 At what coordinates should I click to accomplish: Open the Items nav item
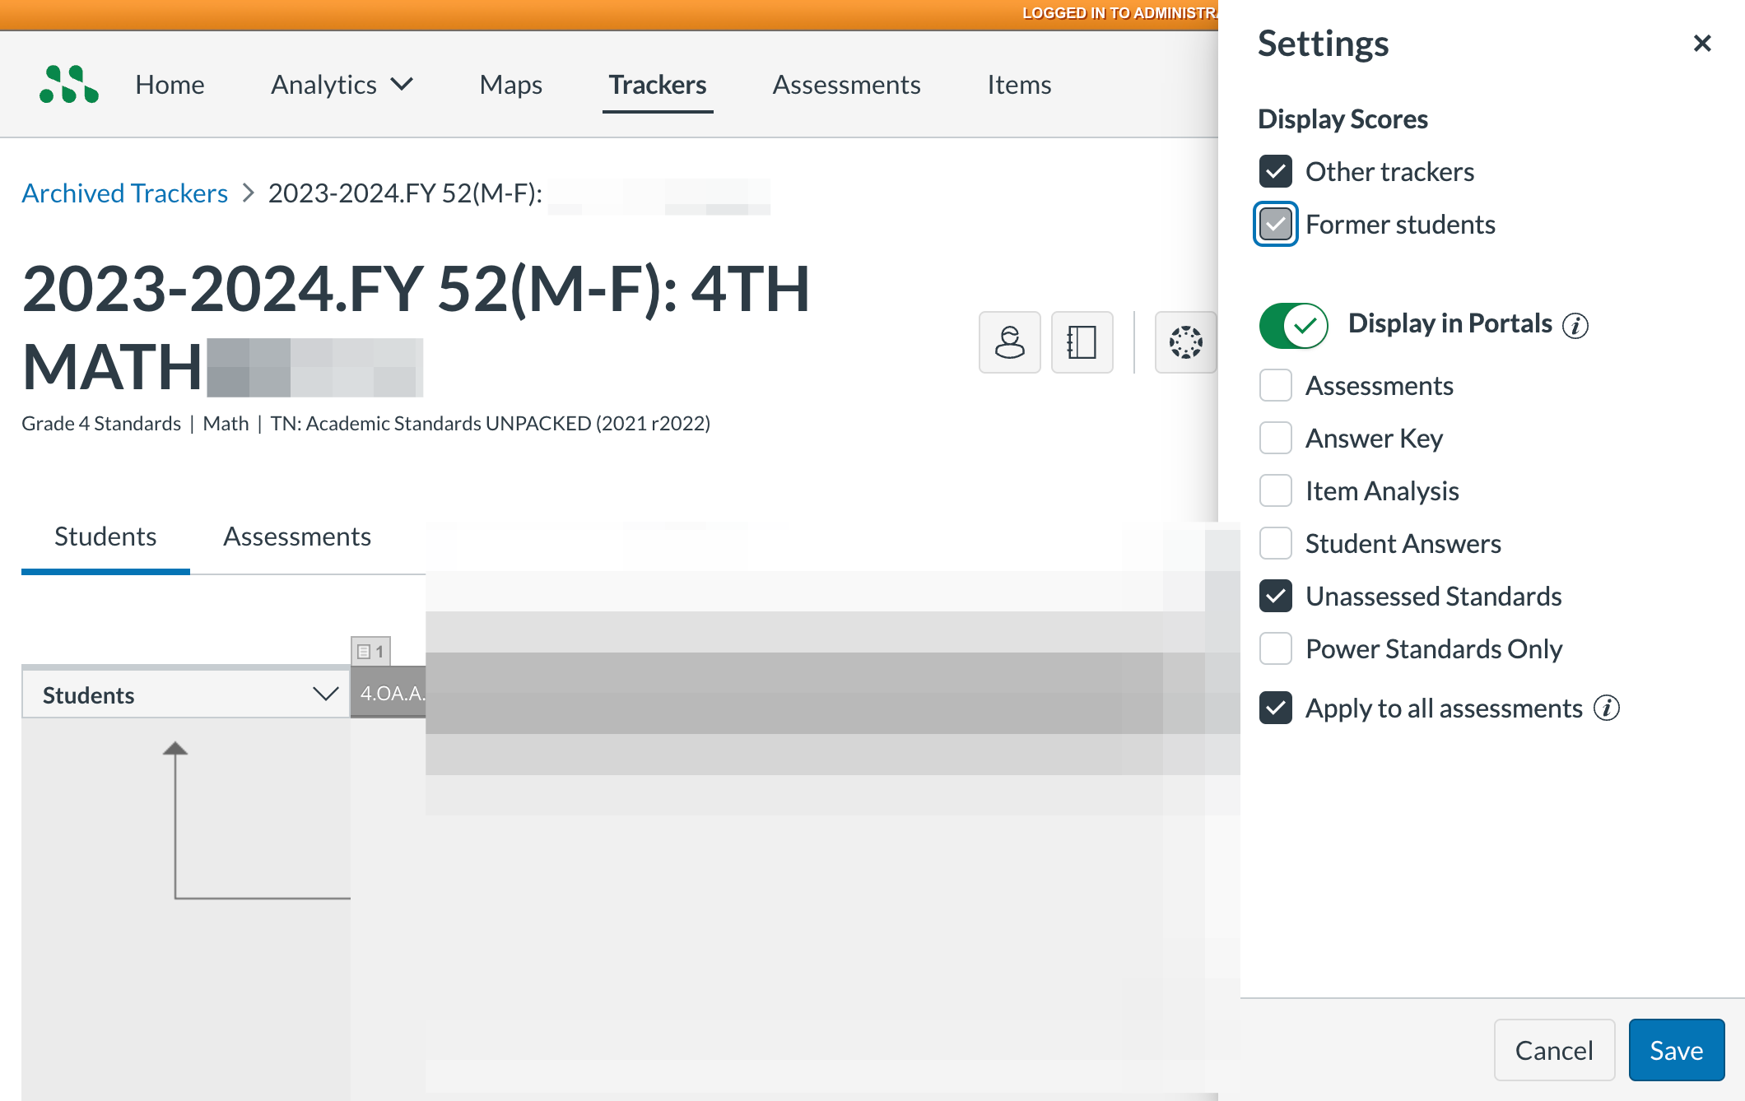(1019, 84)
